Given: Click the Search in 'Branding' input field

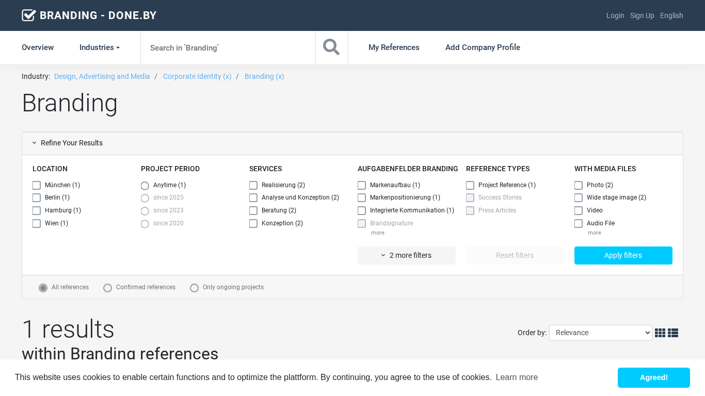Looking at the screenshot, I should coord(228,47).
